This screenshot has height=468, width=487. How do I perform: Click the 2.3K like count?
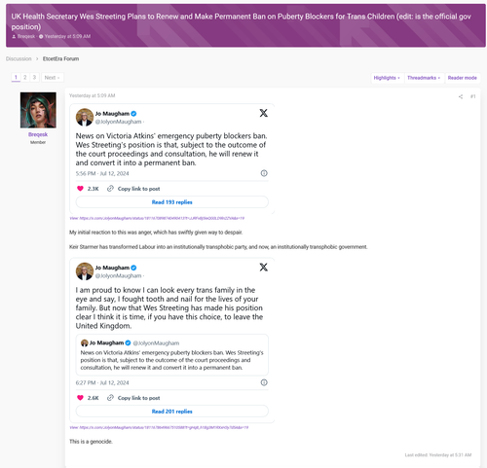[94, 189]
